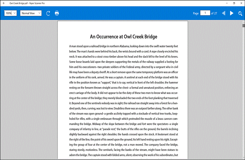Image resolution: width=245 pixels, height=160 pixels.
Task: Click the vertical scrollbar up arrow
Action: 243,21
